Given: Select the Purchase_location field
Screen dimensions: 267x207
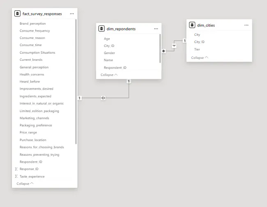Looking at the screenshot, I should 33,140.
